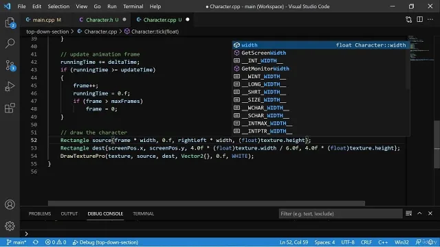
Task: Open the Source Control view
Action: pos(10,65)
